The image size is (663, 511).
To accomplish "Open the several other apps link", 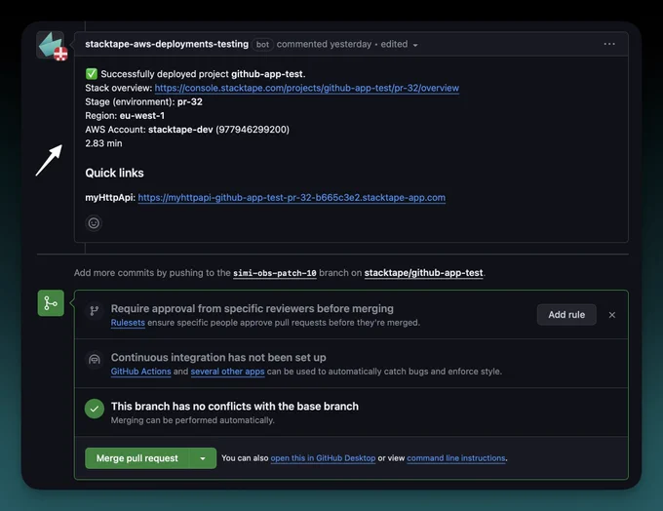I will tap(227, 372).
